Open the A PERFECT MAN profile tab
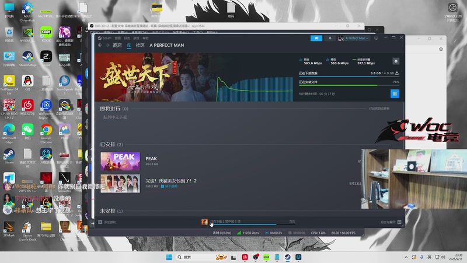Image resolution: width=467 pixels, height=263 pixels. [167, 45]
